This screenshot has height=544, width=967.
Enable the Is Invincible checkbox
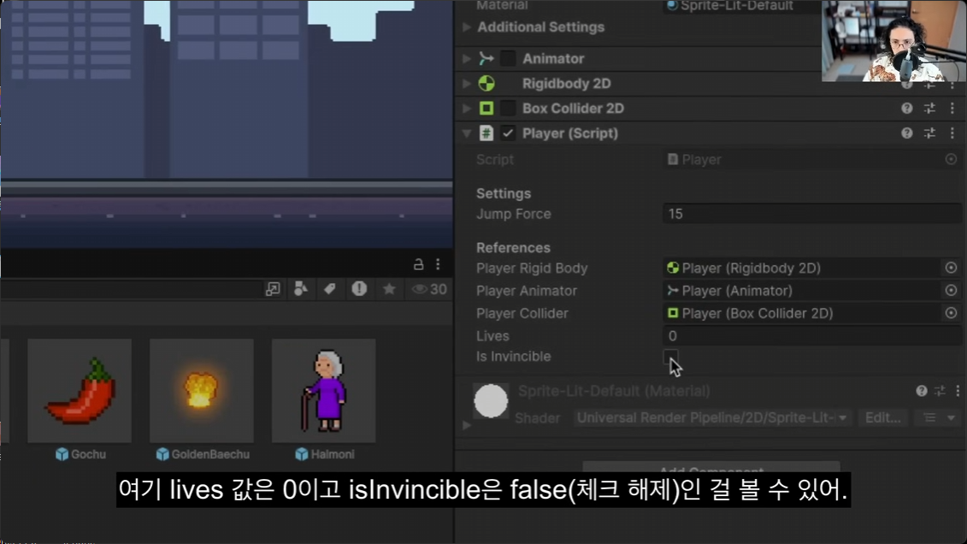[670, 357]
